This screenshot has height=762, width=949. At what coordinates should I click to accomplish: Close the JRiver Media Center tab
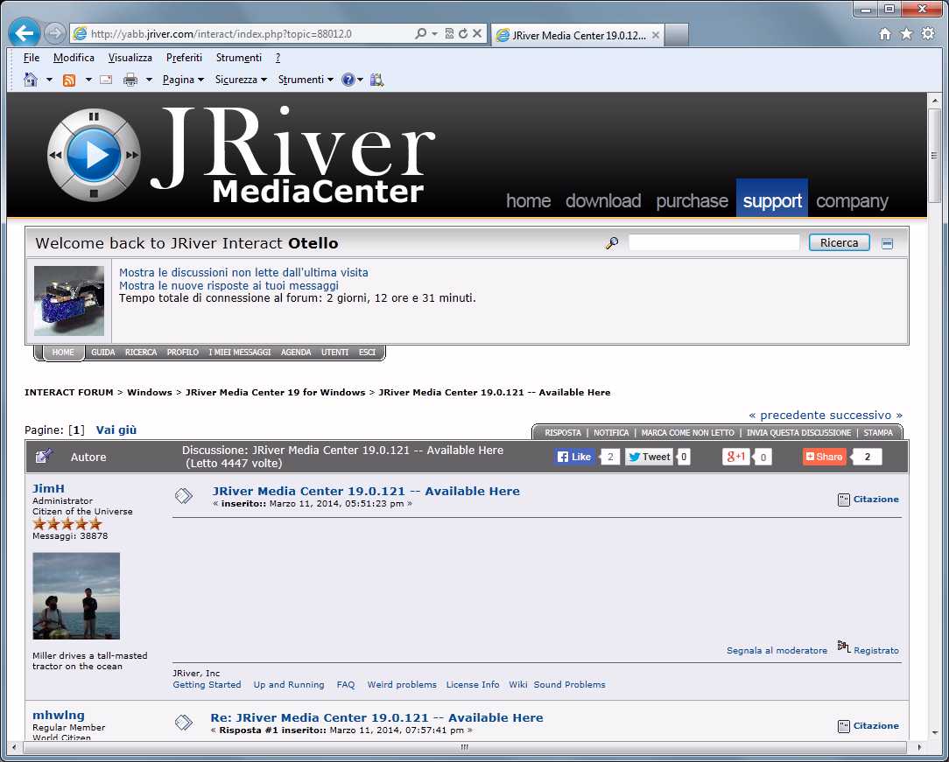pos(656,35)
